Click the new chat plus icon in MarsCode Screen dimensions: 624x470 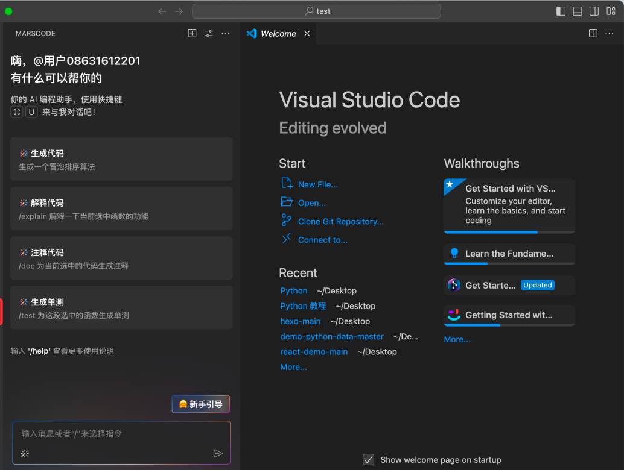coord(192,33)
